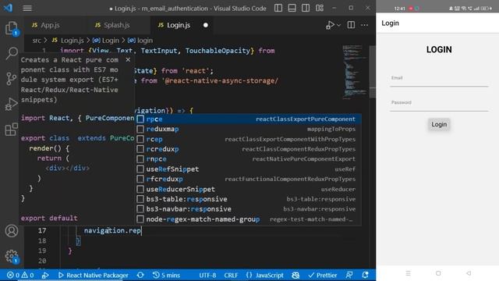
Task: Open the Extensions view
Action: (12, 129)
